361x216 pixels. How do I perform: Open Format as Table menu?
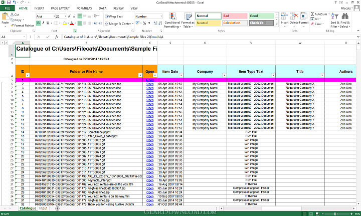188,20
